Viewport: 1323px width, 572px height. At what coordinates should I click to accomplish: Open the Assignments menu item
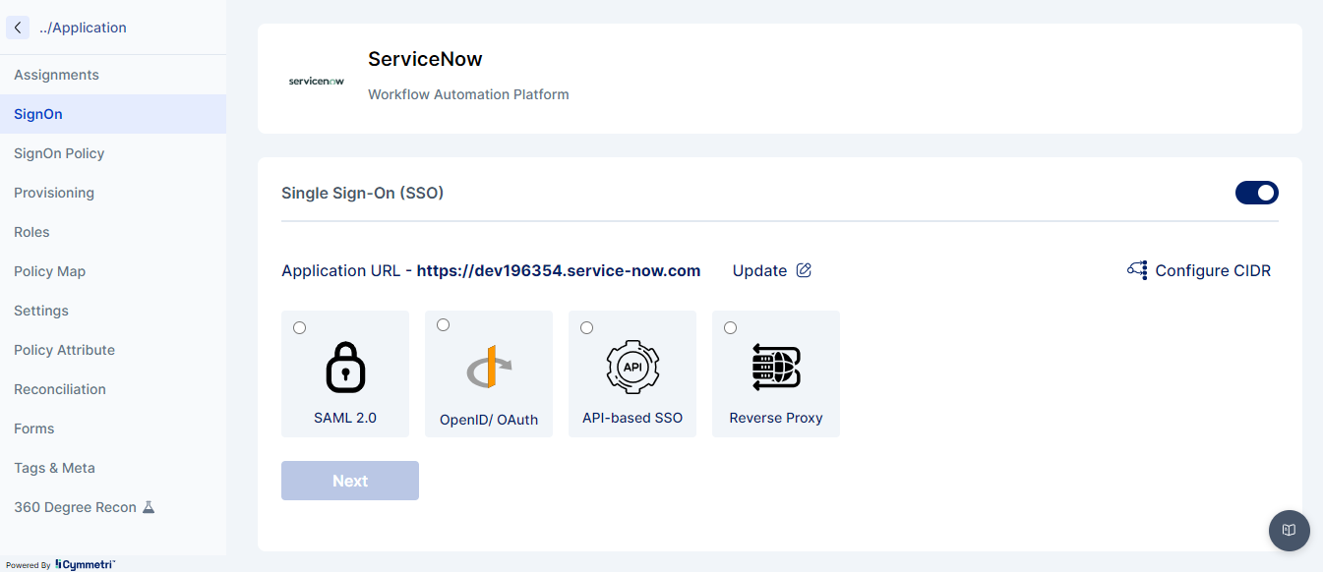click(x=56, y=75)
